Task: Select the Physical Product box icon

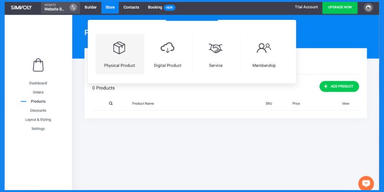Action: [119, 48]
